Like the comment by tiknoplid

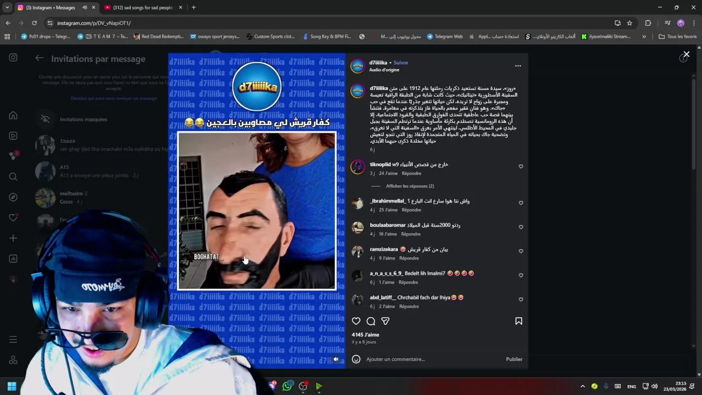click(x=521, y=166)
